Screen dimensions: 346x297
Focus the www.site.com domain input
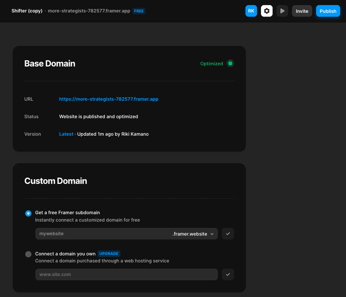(x=126, y=274)
